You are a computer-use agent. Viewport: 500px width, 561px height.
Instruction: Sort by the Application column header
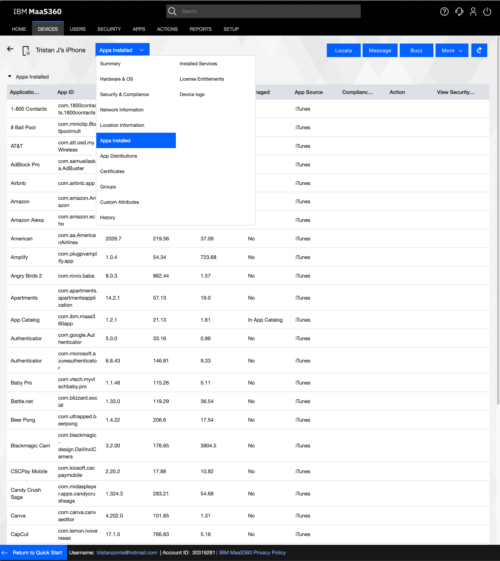(24, 92)
